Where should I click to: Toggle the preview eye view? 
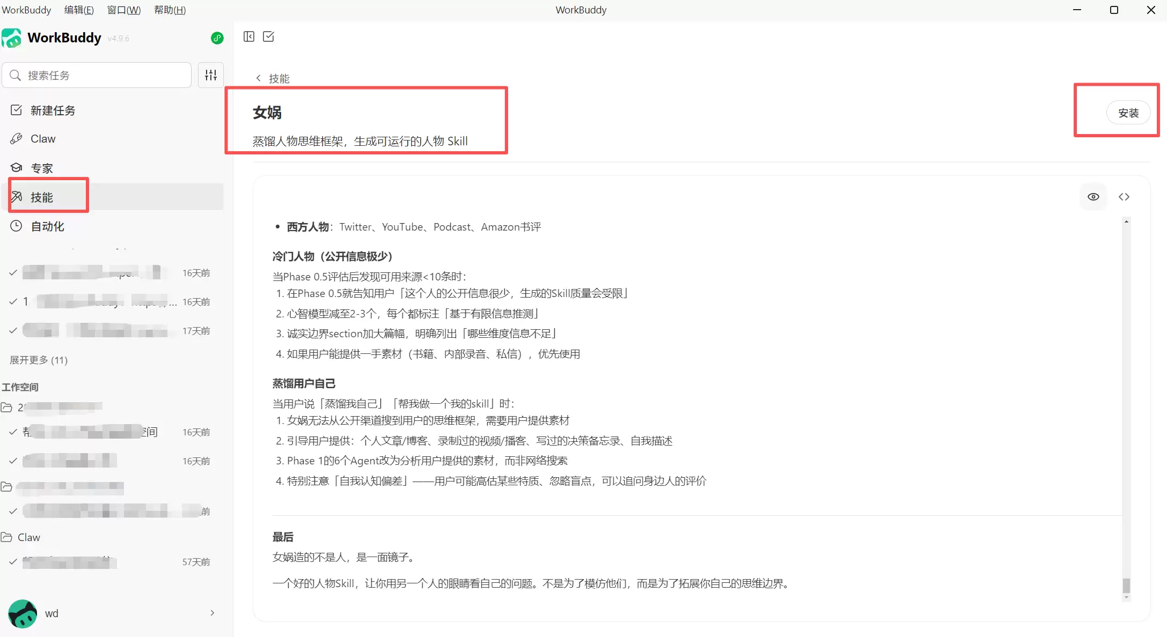click(1093, 197)
